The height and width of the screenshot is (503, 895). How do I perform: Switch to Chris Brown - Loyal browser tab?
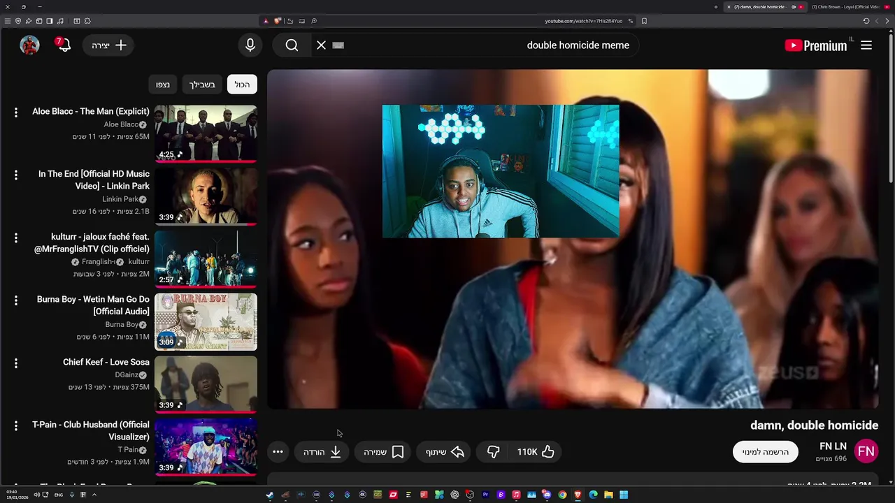[x=850, y=7]
